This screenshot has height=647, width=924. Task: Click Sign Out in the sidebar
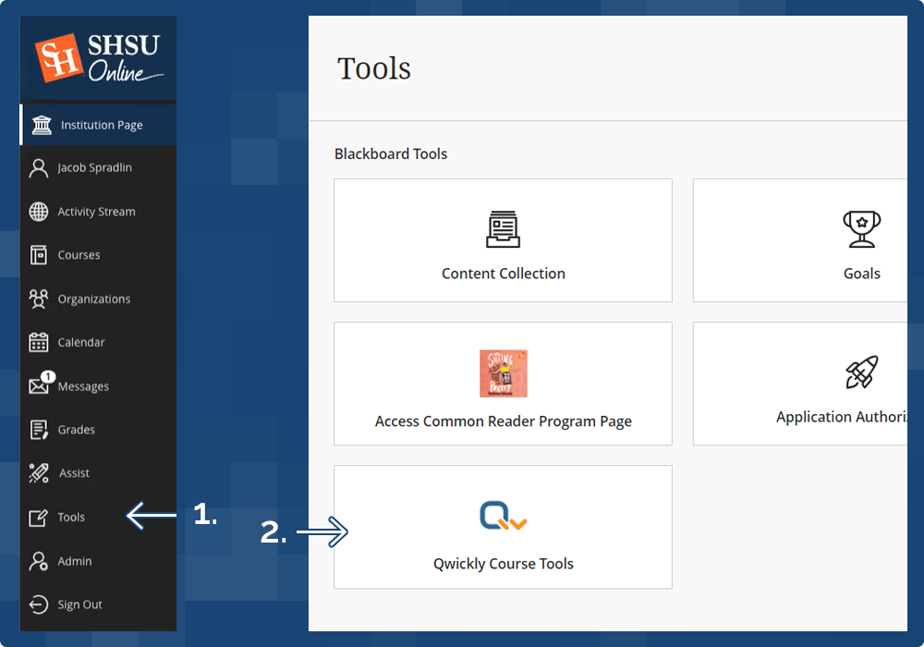(x=99, y=604)
